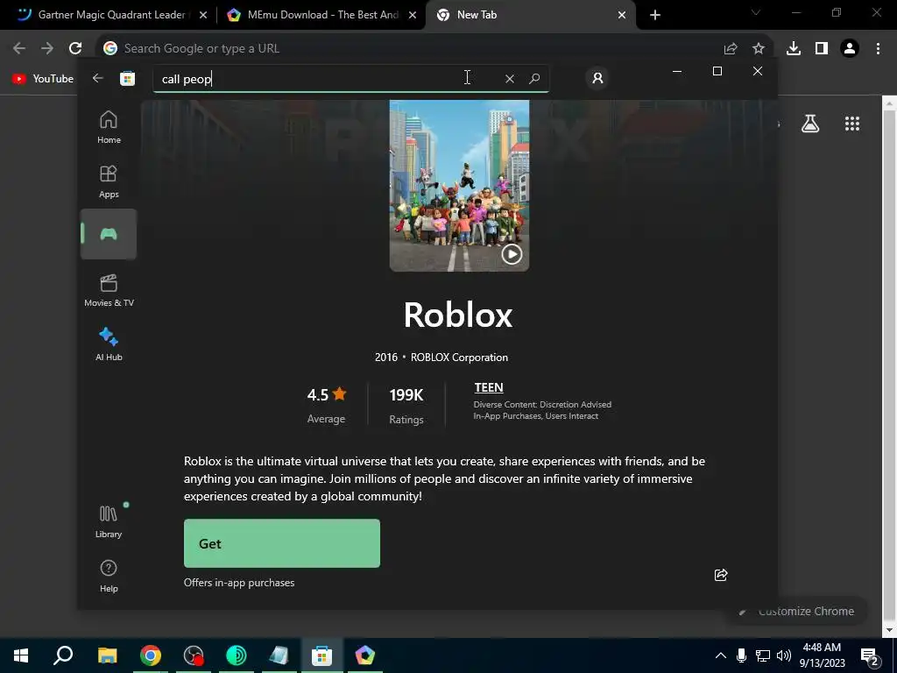Open Chrome downloads
Viewport: 897px width, 673px height.
(794, 49)
